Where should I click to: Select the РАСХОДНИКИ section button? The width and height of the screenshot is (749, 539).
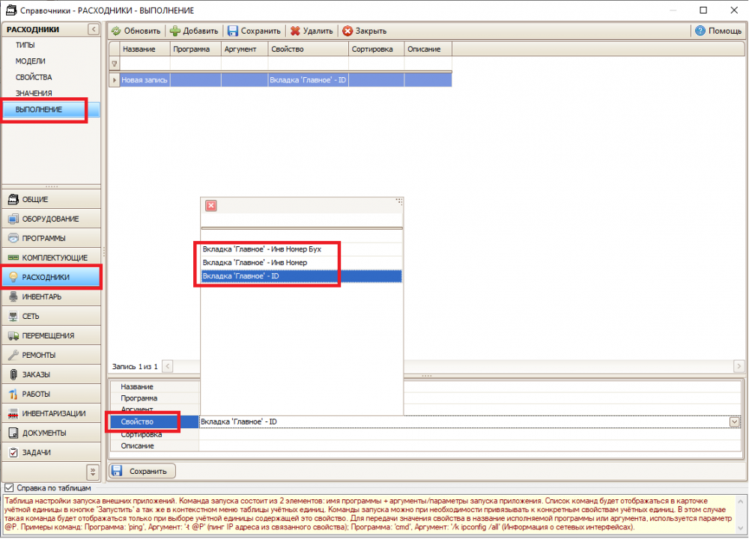pos(51,278)
